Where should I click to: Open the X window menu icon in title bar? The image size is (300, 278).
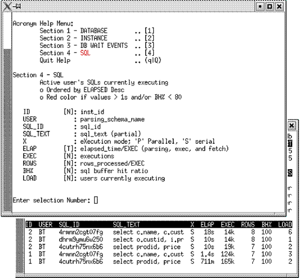(x=7, y=7)
